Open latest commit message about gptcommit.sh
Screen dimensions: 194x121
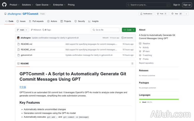tap(55, 38)
